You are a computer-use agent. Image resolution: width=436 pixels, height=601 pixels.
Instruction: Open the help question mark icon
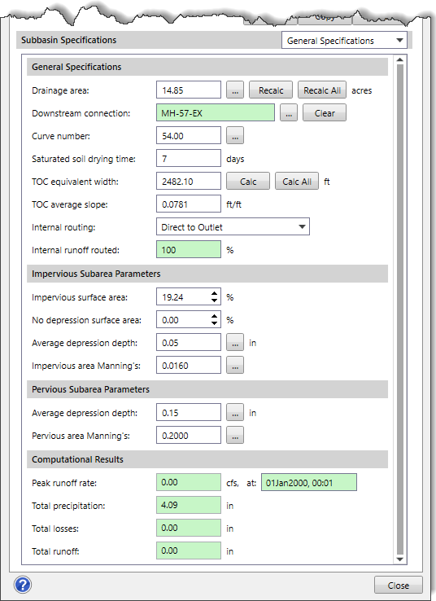click(x=23, y=585)
